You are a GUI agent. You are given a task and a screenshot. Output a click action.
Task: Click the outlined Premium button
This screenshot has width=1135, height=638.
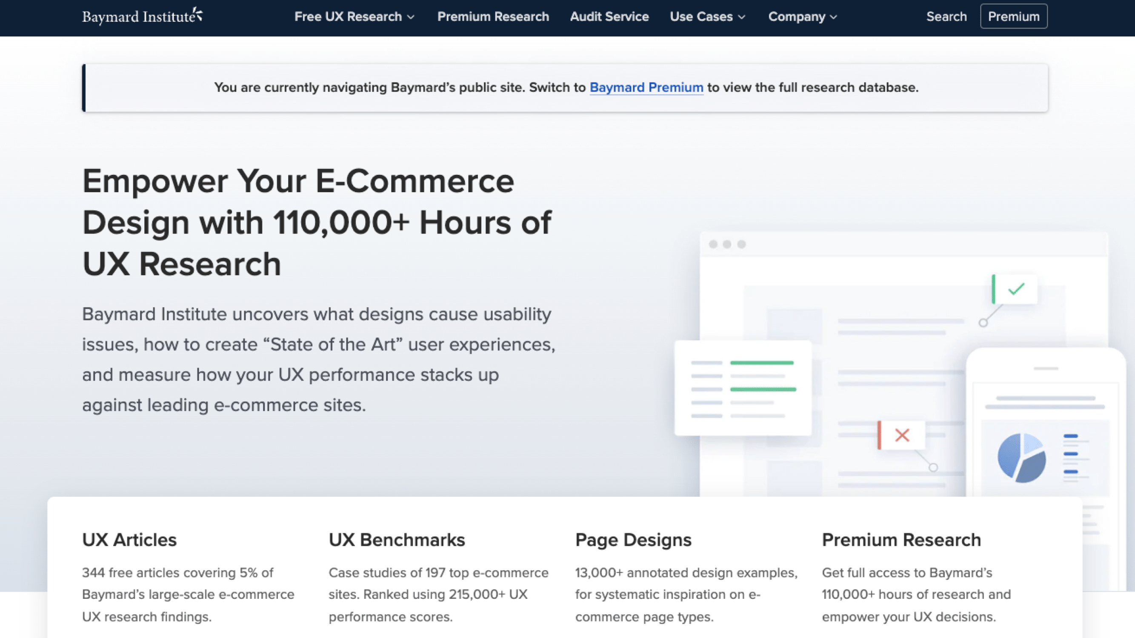click(1013, 16)
